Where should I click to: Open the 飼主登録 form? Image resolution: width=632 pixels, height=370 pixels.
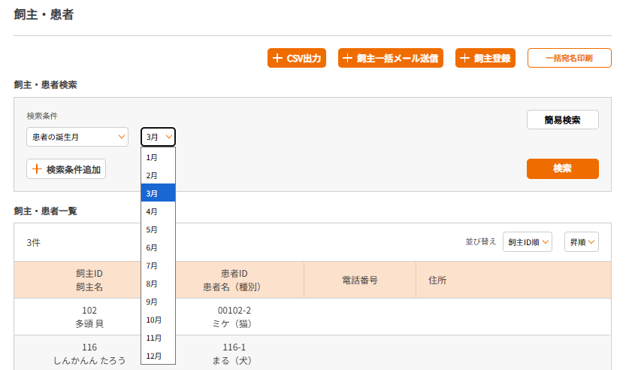[x=485, y=58]
